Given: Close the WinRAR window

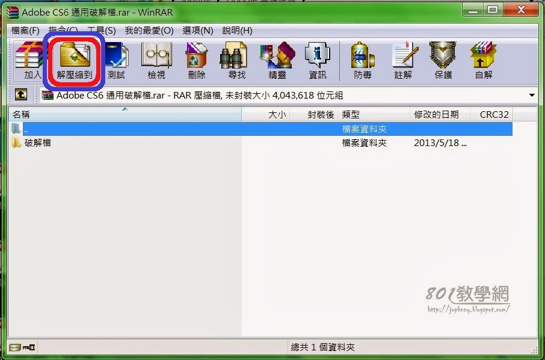Looking at the screenshot, I should [x=521, y=10].
